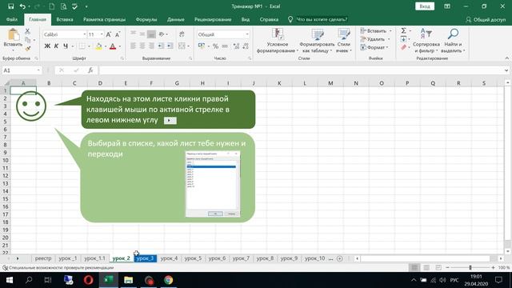Screen dimensions: 512x288
Task: Toggle italic formatting with К
Action: (x=56, y=46)
